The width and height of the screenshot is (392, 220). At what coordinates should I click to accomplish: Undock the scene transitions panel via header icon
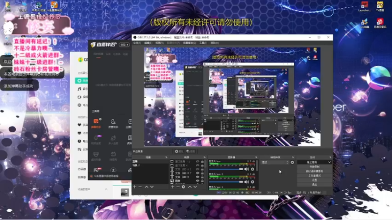point(293,157)
